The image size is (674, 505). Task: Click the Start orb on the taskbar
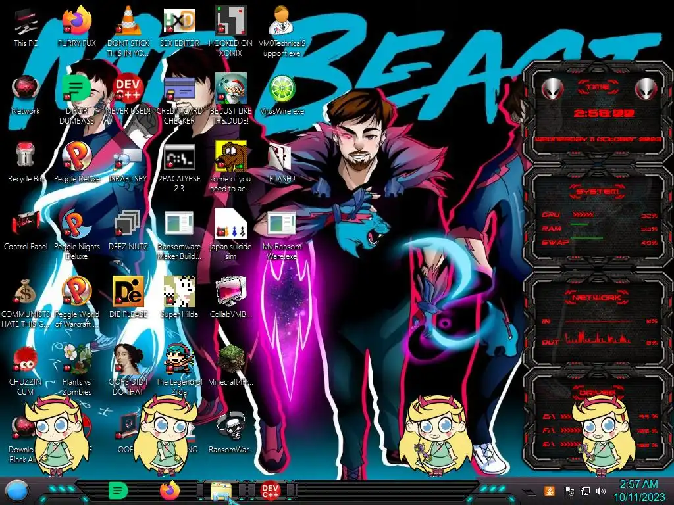coord(16,491)
